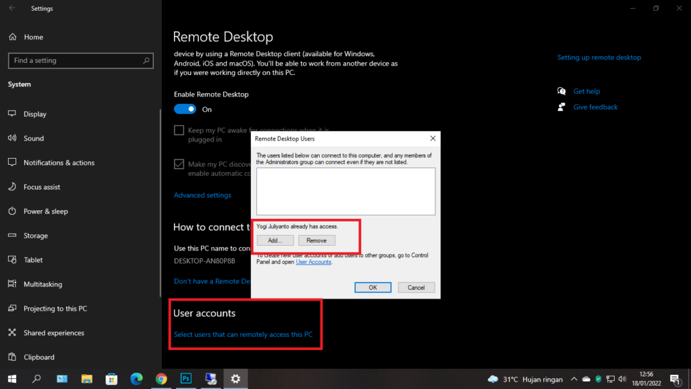Click the Find a setting search box
The image size is (691, 389).
74,61
